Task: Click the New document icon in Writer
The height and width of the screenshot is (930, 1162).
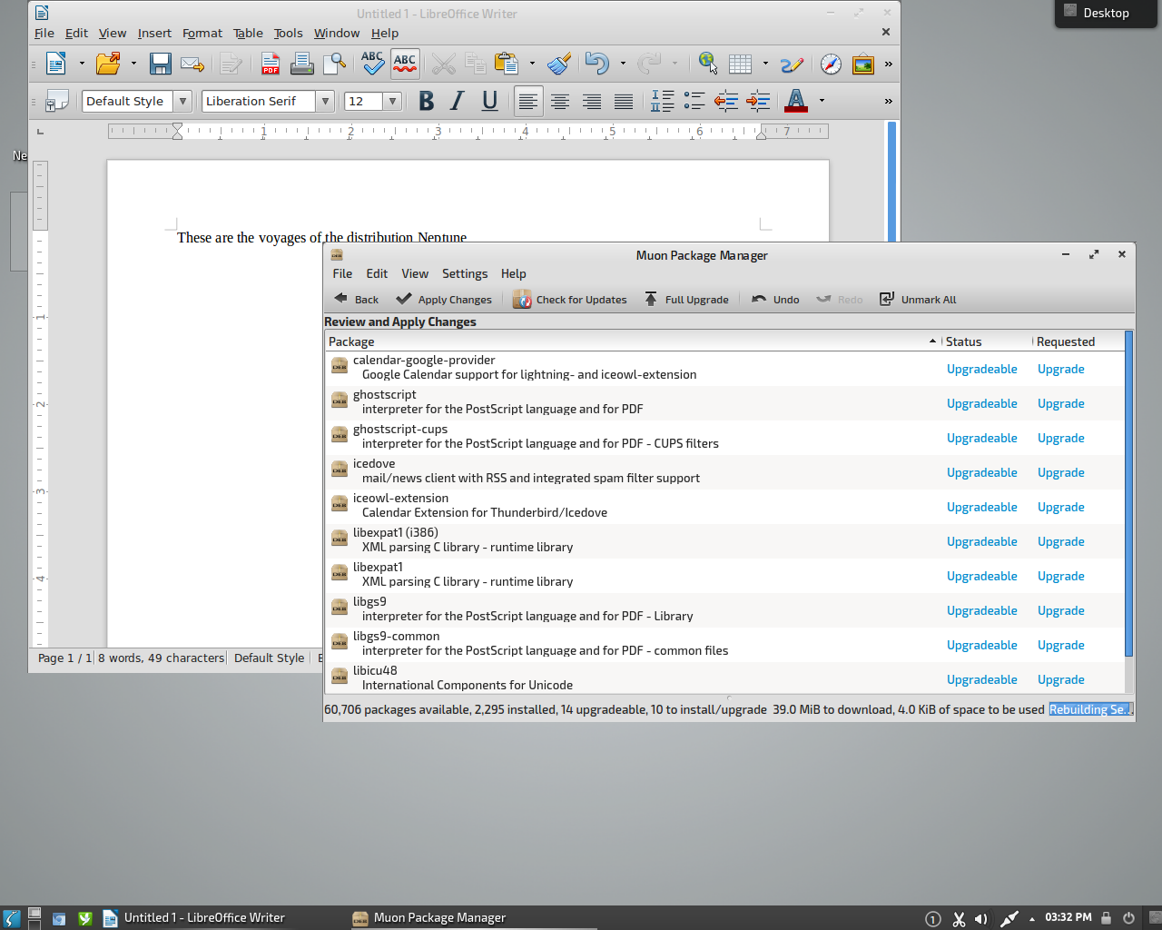Action: (56, 64)
